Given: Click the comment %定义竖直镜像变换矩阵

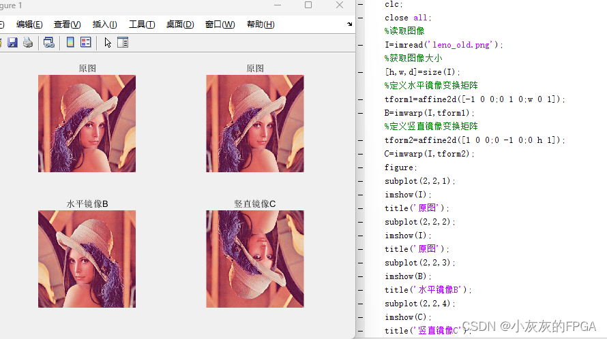Looking at the screenshot, I should (431, 127).
